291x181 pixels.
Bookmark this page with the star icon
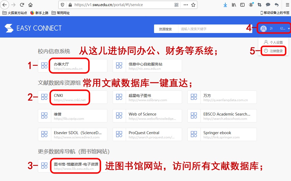(x=193, y=5)
